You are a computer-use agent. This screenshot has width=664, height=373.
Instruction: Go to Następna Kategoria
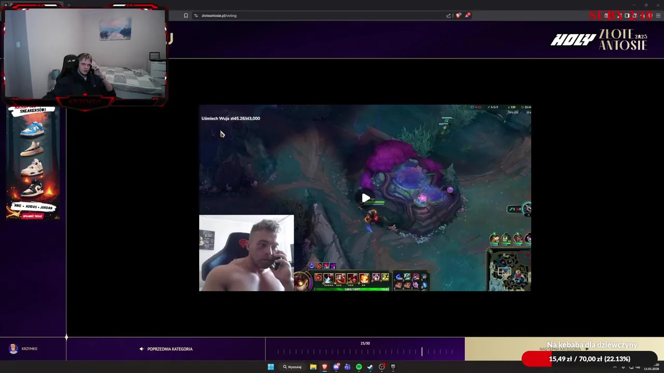[x=564, y=349]
